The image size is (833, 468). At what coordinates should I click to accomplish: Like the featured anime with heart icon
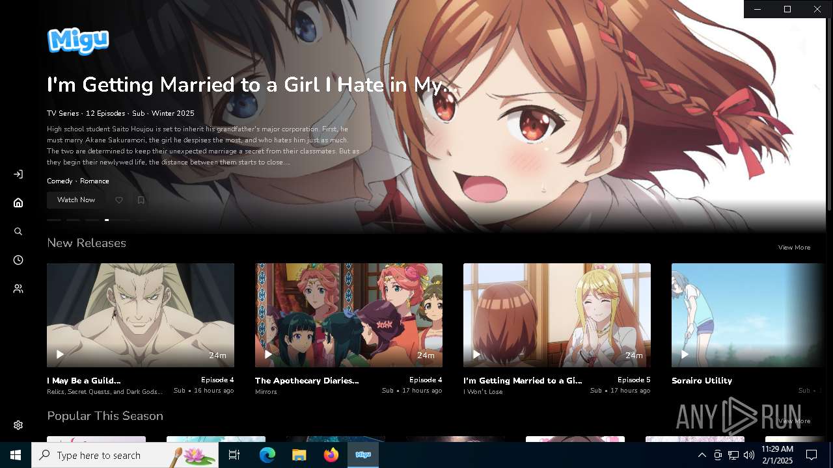point(119,200)
